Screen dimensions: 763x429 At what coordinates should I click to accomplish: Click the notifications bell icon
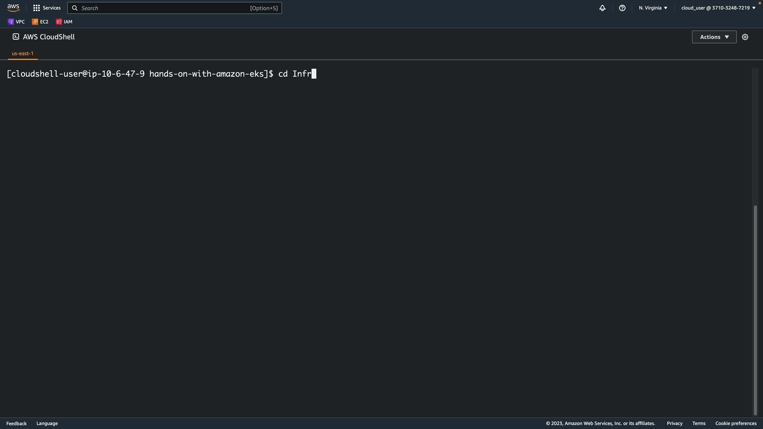(x=602, y=8)
